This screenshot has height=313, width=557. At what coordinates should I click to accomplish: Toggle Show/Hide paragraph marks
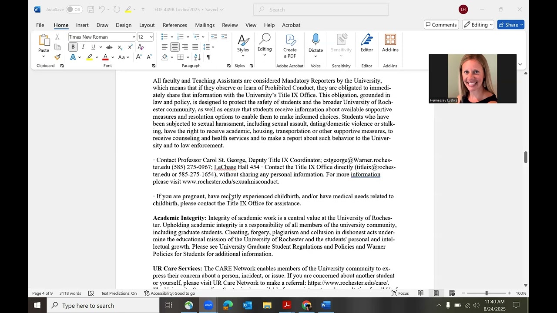coord(208,57)
